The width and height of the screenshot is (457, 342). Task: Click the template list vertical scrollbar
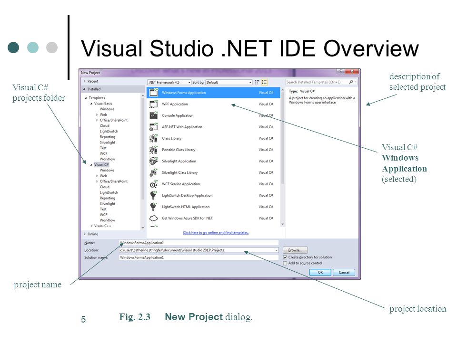pos(282,138)
